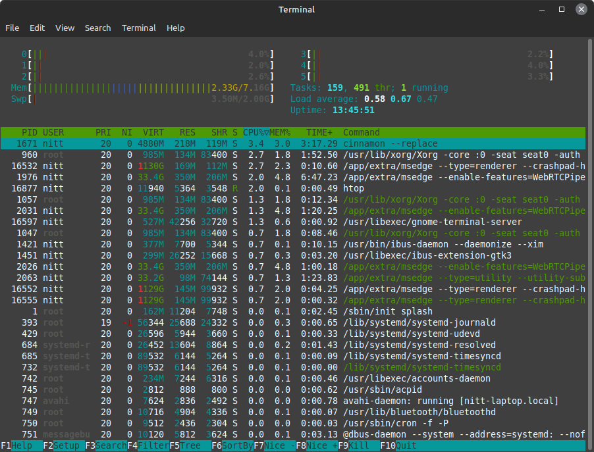
Task: Toggle F5 Tree view
Action: (190, 445)
